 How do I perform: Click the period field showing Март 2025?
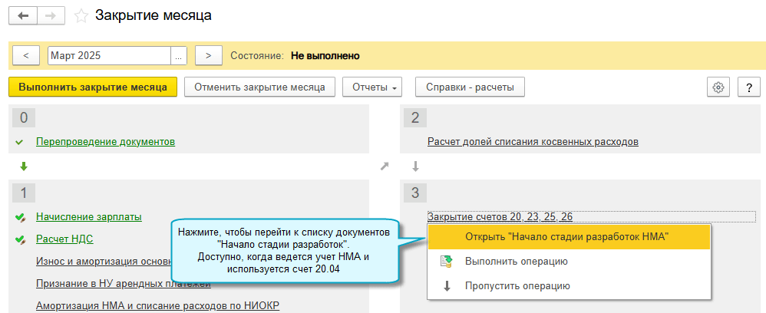point(109,56)
